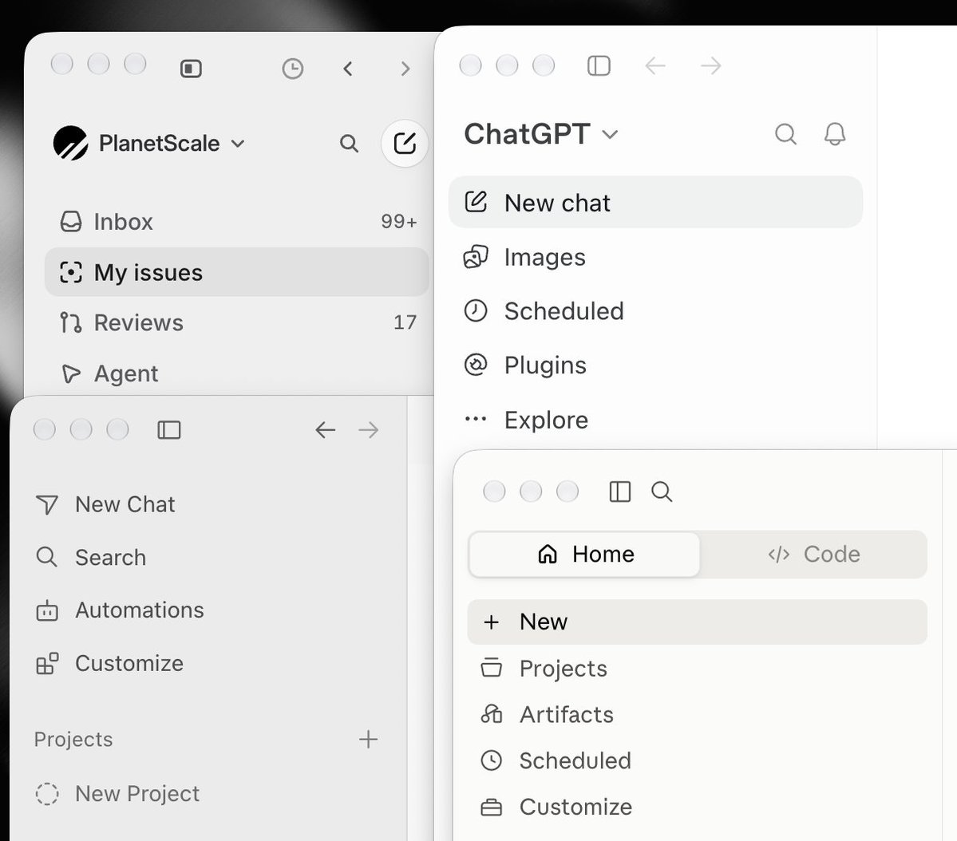Click the Projects section header

point(73,739)
